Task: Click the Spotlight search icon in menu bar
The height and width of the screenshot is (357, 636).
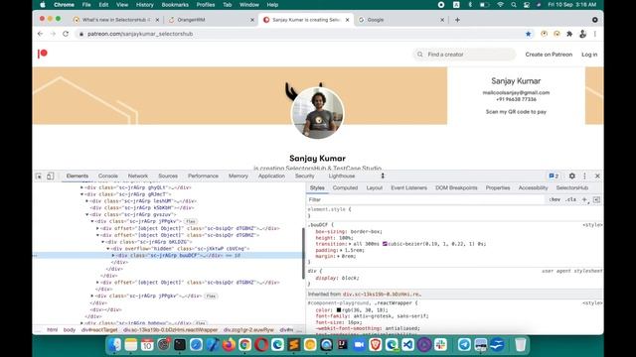Action: coord(514,5)
